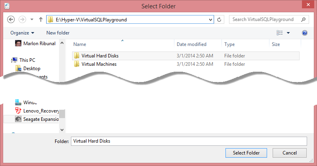
Task: Click the search magnifier icon
Action: (303, 19)
